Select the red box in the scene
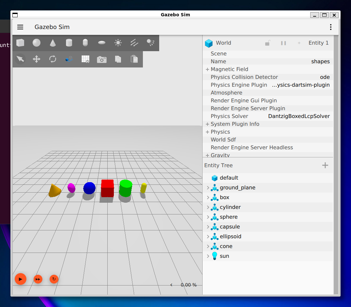Viewport: 351px width, 307px height. 107,188
